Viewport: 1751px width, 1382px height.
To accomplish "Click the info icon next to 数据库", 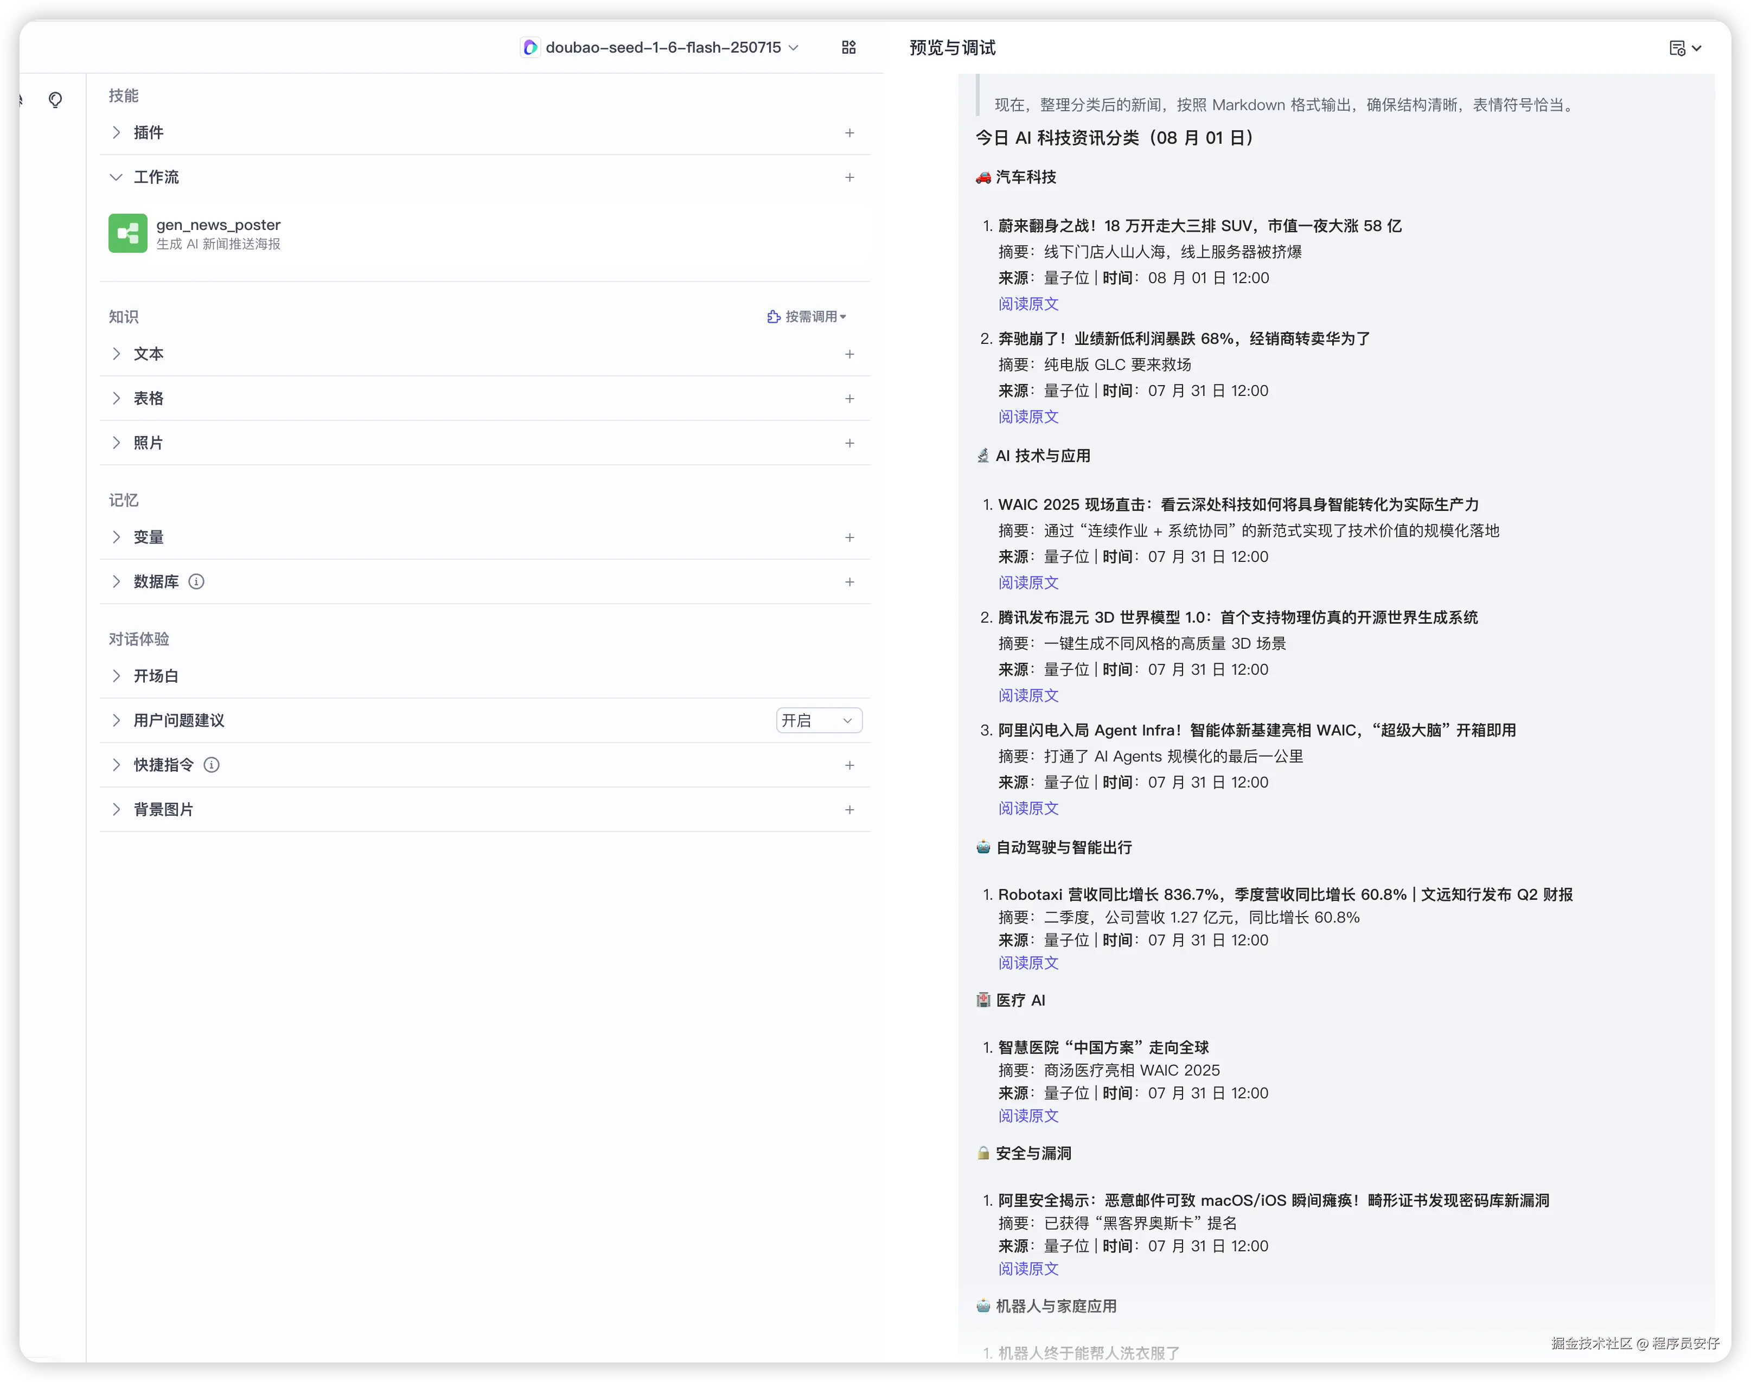I will (196, 582).
